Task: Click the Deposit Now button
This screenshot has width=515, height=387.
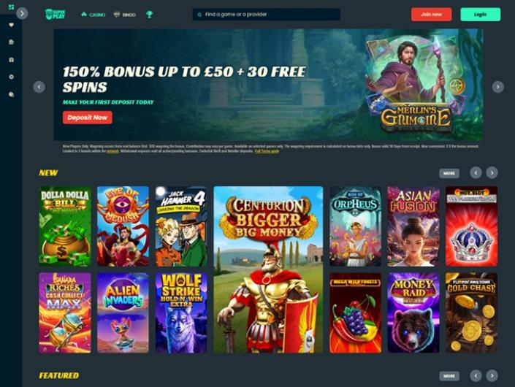Action: click(x=88, y=117)
